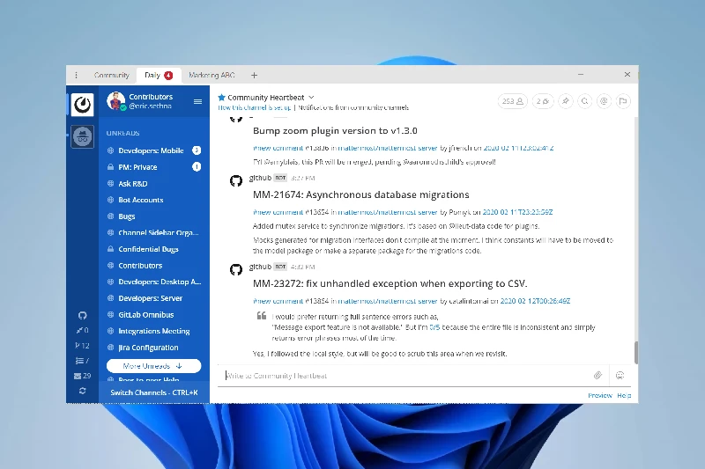Click 'MM-23272: fix unhandled exception' heading
This screenshot has height=469, width=705.
tap(390, 283)
